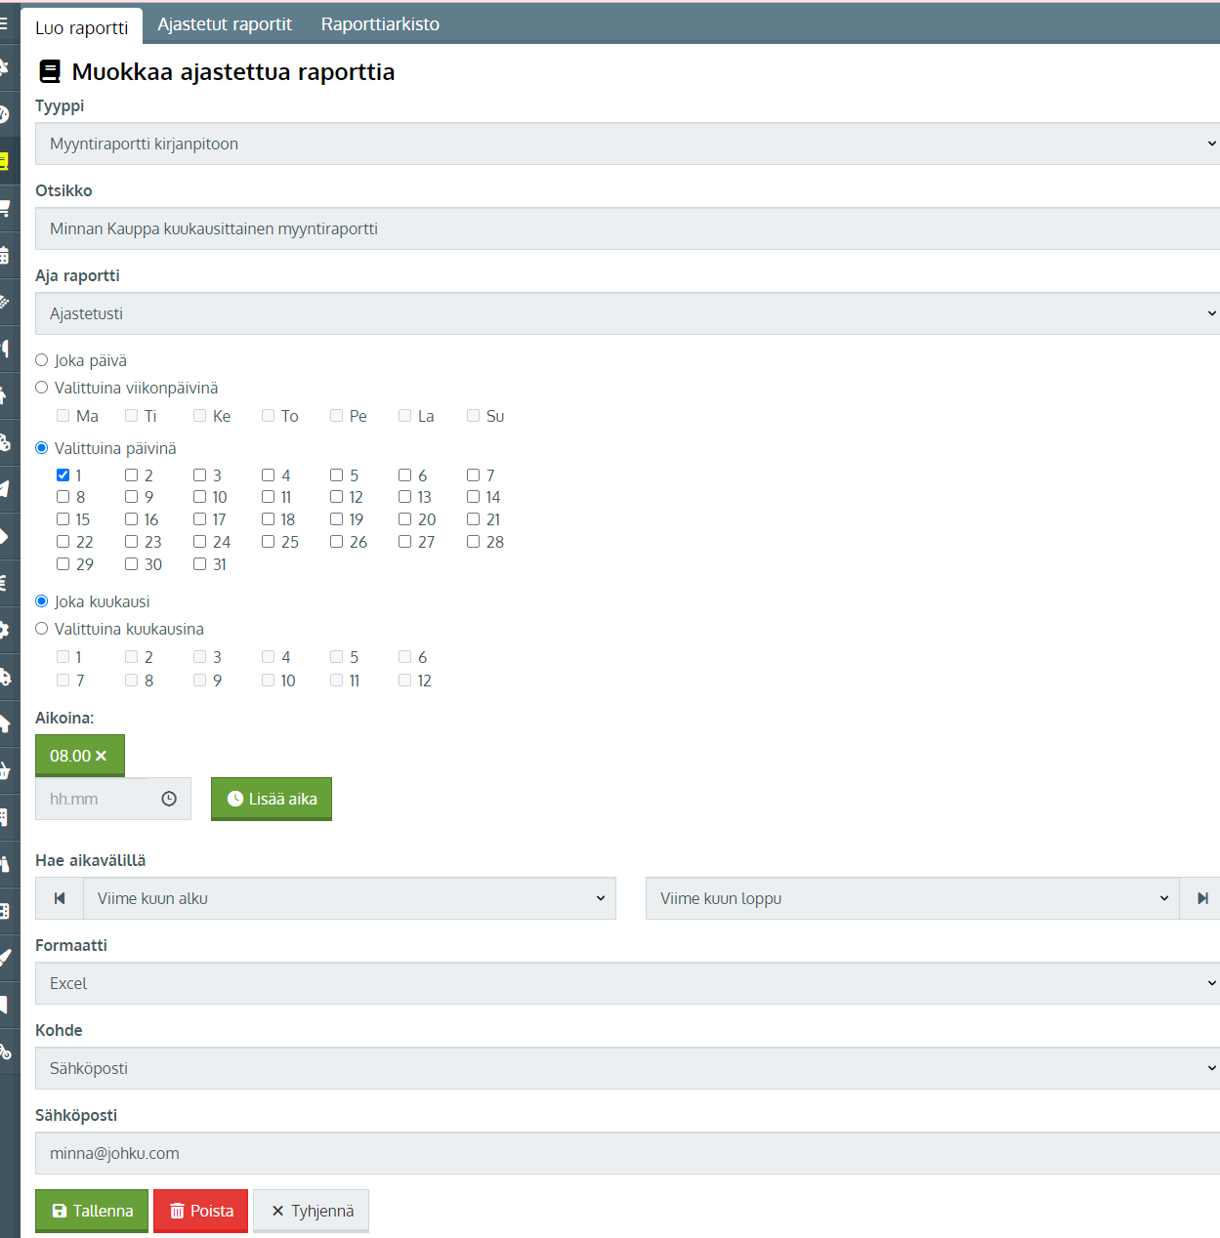
Task: Uncheck day 1 checkbox under Valittuina päivinä
Action: pyautogui.click(x=63, y=475)
